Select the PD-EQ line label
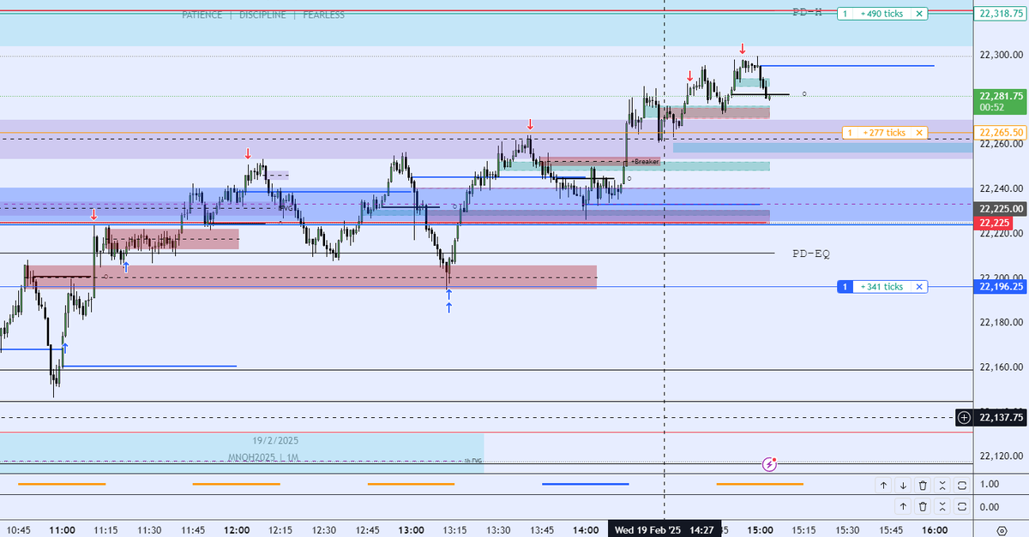1029x537 pixels. tap(811, 254)
